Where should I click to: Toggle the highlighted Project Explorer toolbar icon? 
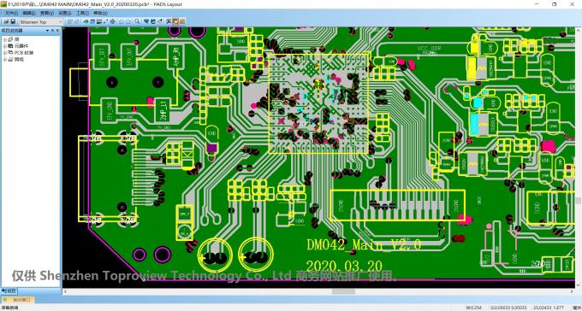(175, 21)
